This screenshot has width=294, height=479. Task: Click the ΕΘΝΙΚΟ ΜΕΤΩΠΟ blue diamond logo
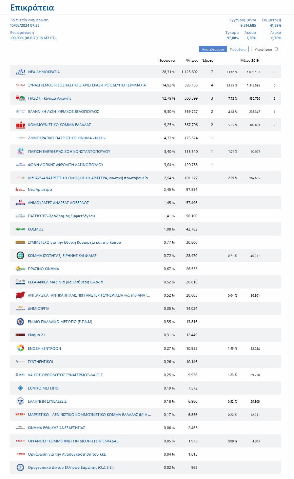pos(20,388)
